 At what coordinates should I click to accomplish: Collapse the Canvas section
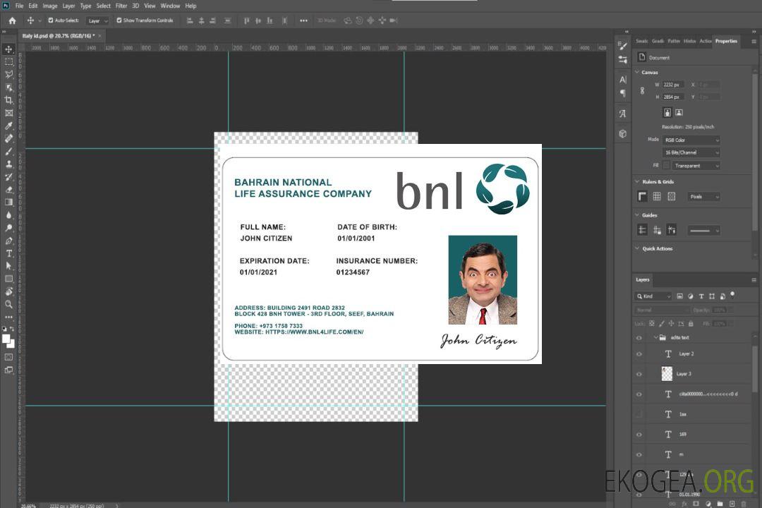(x=637, y=72)
